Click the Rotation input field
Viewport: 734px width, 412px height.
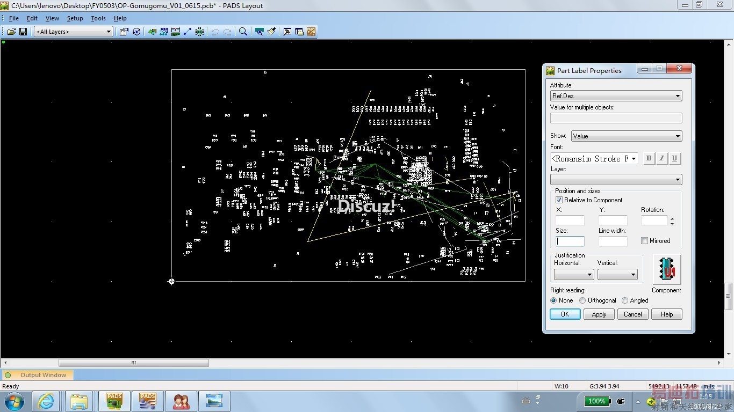(654, 220)
